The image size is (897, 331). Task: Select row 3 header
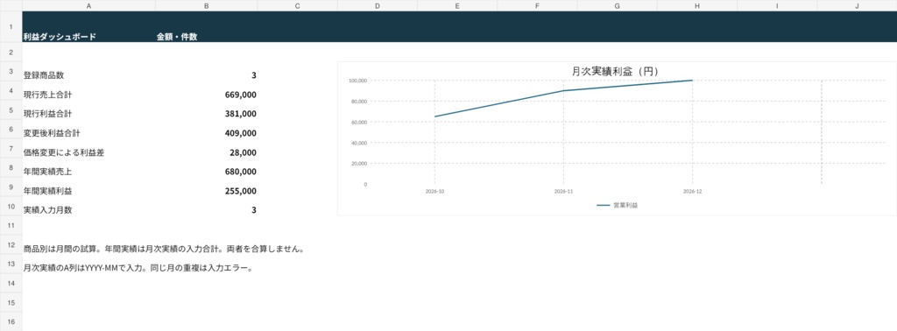click(x=11, y=72)
